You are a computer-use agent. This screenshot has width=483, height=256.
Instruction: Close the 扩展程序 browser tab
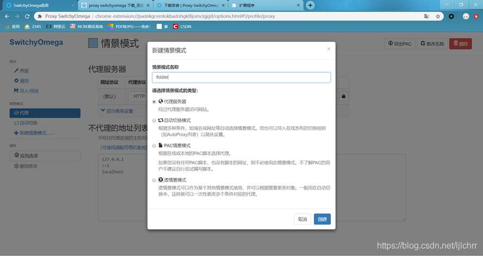298,5
